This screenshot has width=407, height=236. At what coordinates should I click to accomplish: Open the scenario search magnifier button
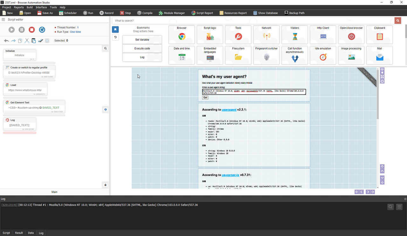pos(106,49)
